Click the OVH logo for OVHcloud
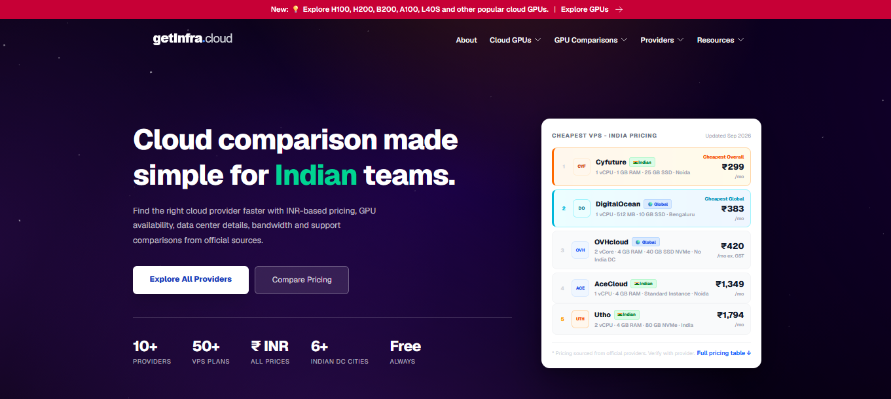 [580, 250]
